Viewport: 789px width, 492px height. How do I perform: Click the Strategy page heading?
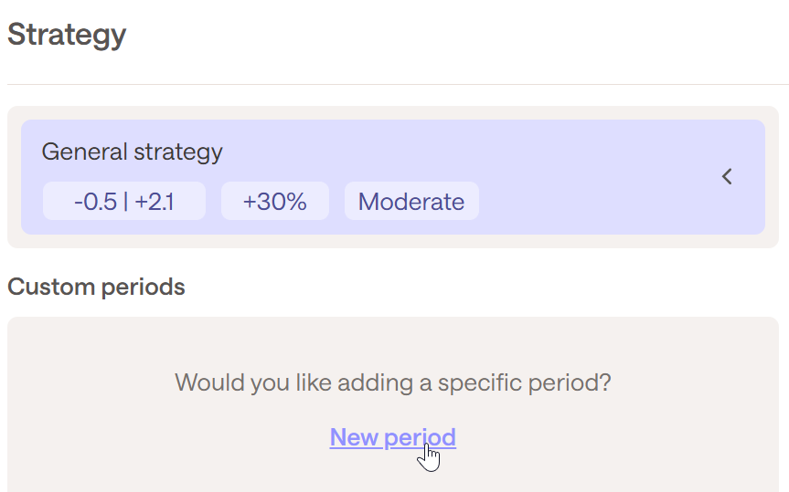[x=67, y=36]
